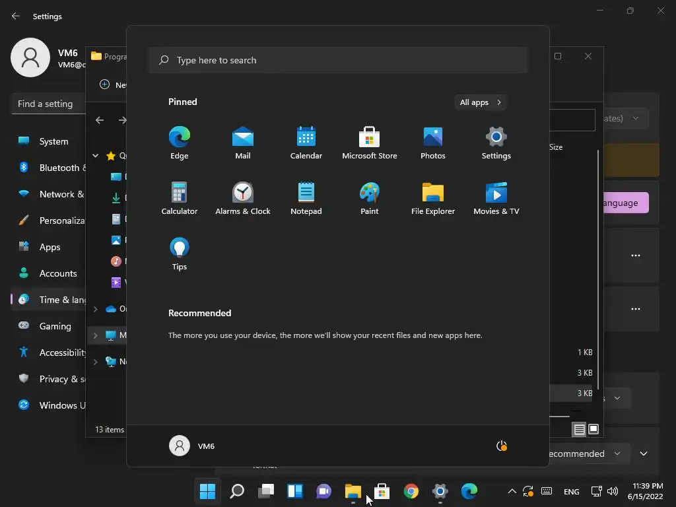Open Edge from pinned apps

click(x=180, y=143)
